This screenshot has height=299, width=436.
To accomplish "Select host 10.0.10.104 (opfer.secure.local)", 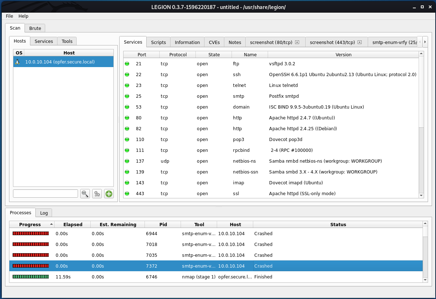I will [x=60, y=62].
